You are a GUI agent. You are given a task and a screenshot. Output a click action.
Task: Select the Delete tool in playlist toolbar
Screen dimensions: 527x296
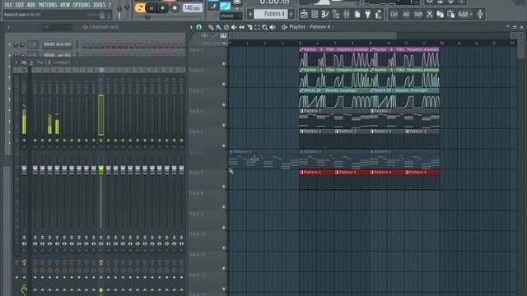pos(226,27)
